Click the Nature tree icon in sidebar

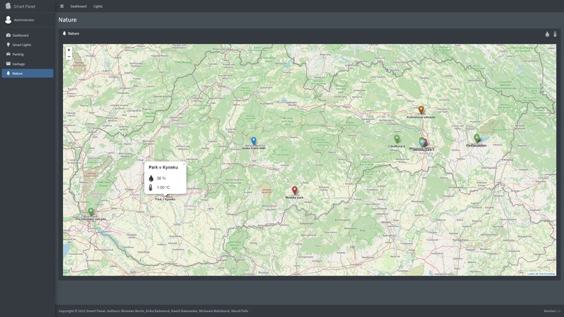pos(8,73)
